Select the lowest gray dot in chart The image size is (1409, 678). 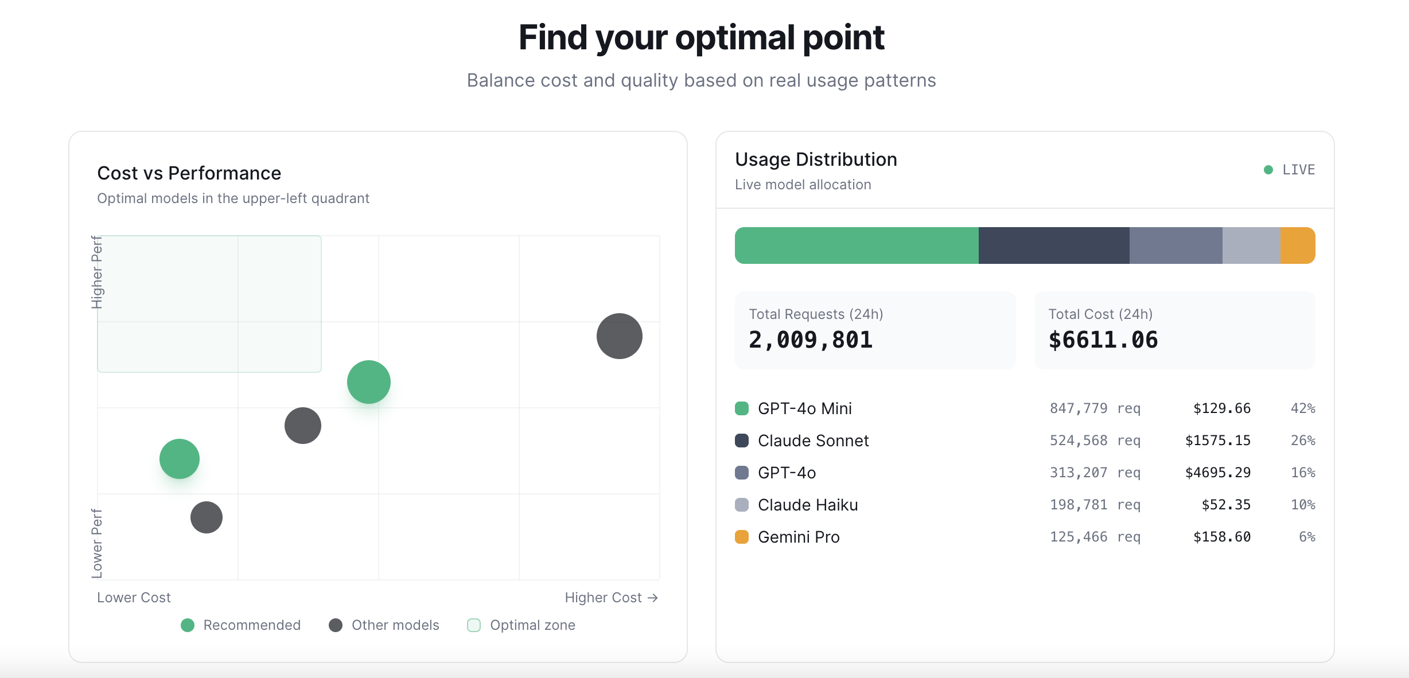pyautogui.click(x=207, y=517)
